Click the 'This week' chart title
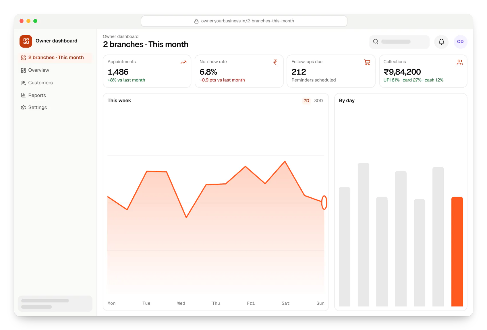Image resolution: width=487 pixels, height=330 pixels. (x=119, y=101)
